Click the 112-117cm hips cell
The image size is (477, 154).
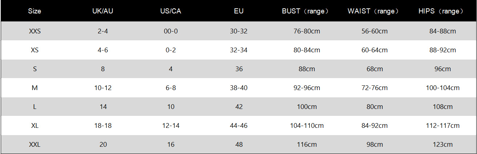click(442, 126)
